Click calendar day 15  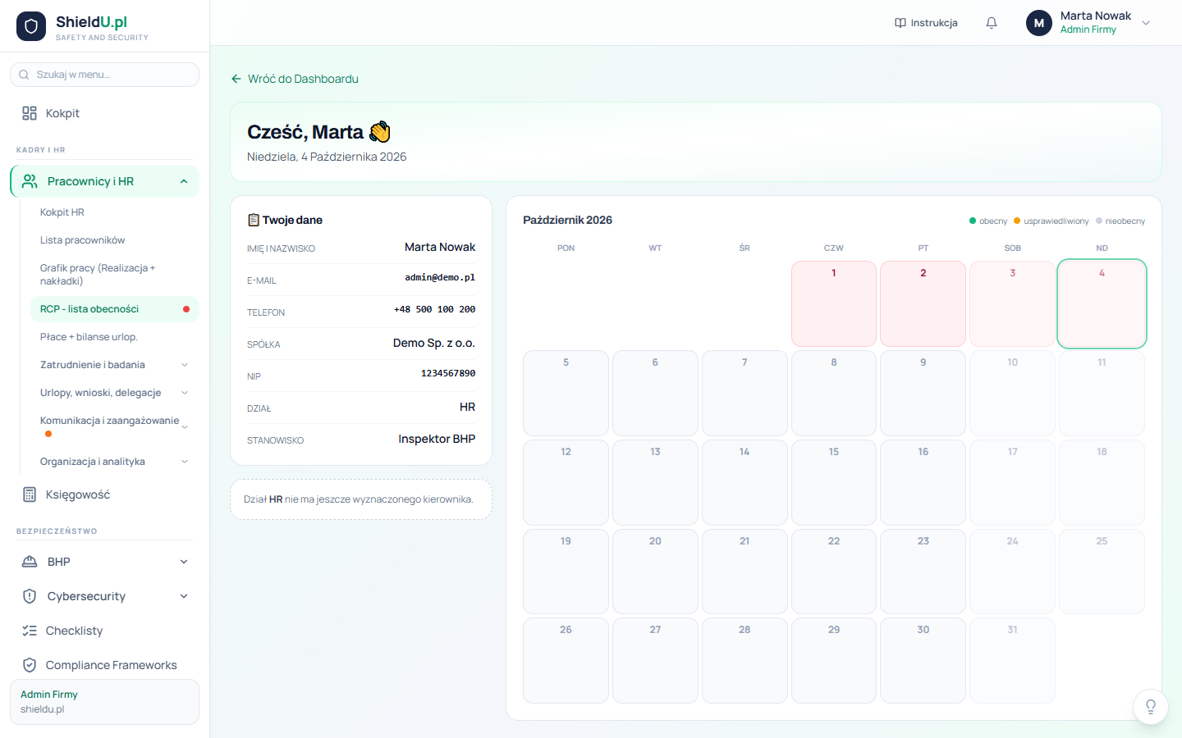pos(834,482)
